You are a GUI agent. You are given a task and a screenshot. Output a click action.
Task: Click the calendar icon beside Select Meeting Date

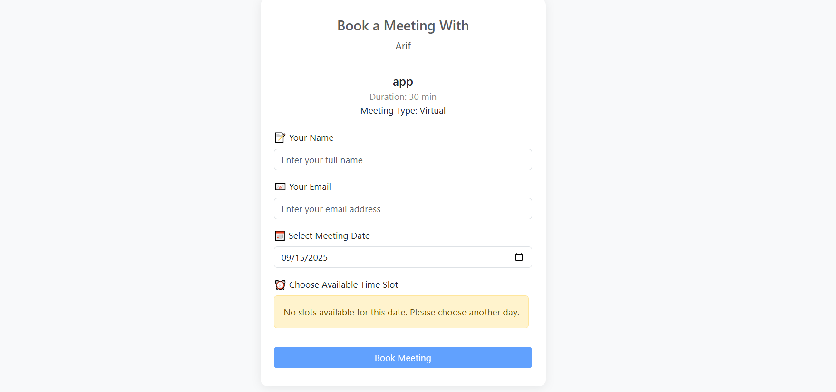[x=280, y=235]
